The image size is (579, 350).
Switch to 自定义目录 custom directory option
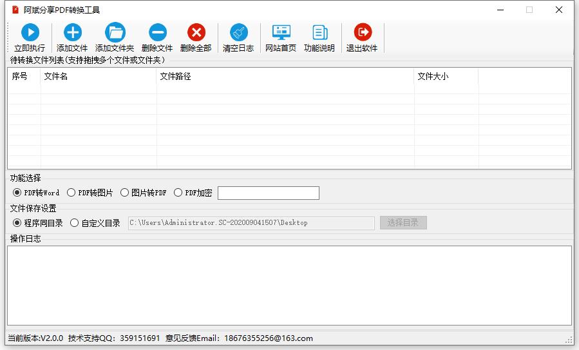click(x=75, y=223)
